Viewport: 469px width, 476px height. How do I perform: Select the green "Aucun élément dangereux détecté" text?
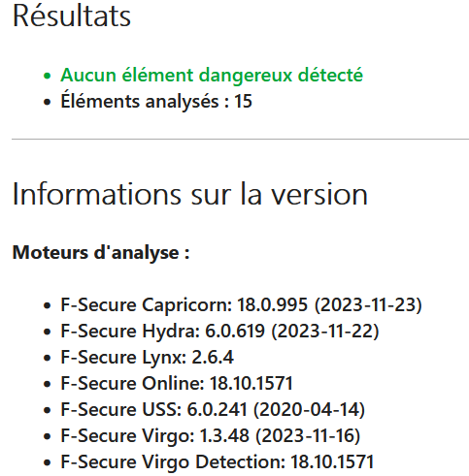(x=212, y=75)
